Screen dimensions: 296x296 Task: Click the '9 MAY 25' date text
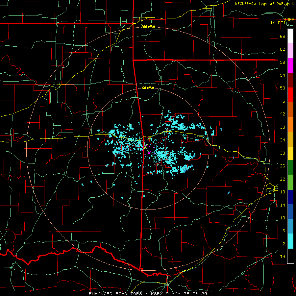coord(178,294)
